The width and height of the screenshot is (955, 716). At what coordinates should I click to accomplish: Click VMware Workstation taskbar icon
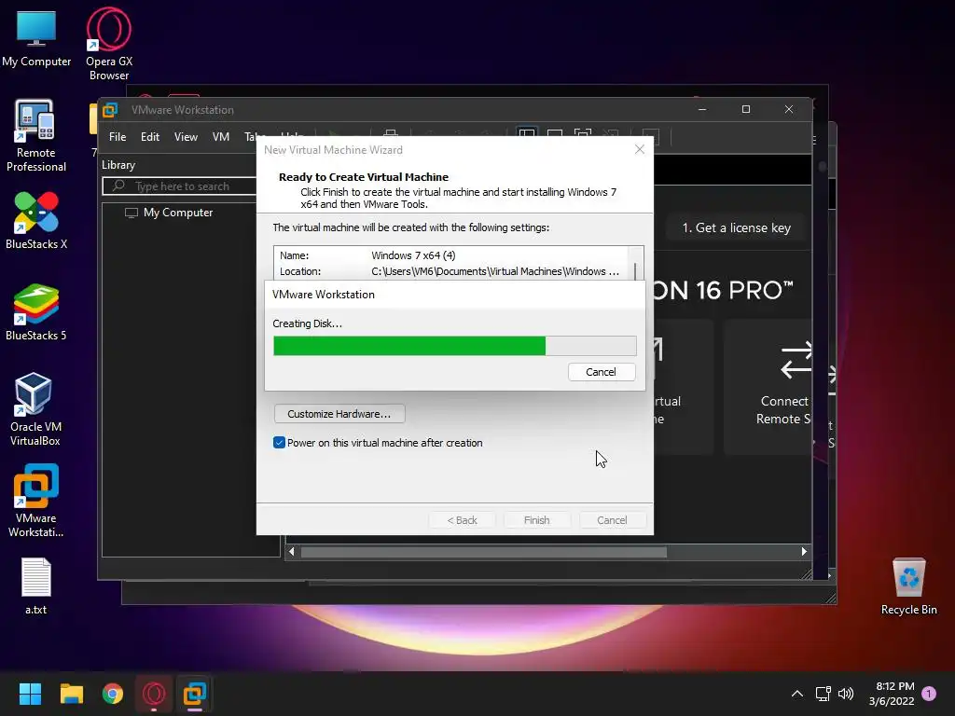point(195,694)
